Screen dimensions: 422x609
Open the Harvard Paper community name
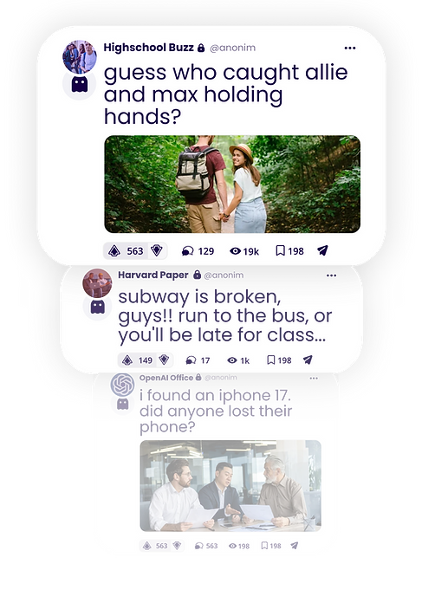(153, 275)
